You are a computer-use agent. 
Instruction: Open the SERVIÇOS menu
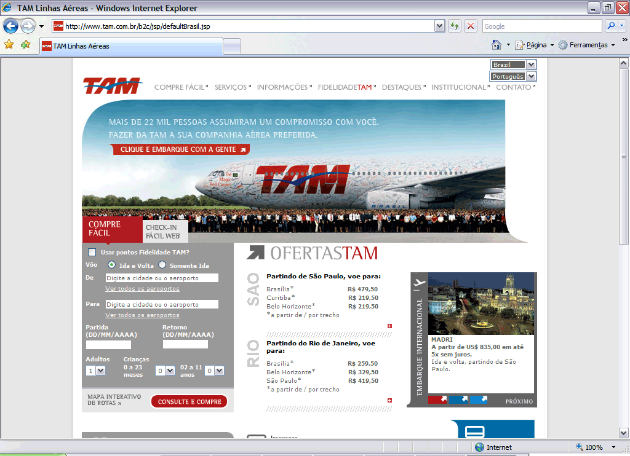233,87
